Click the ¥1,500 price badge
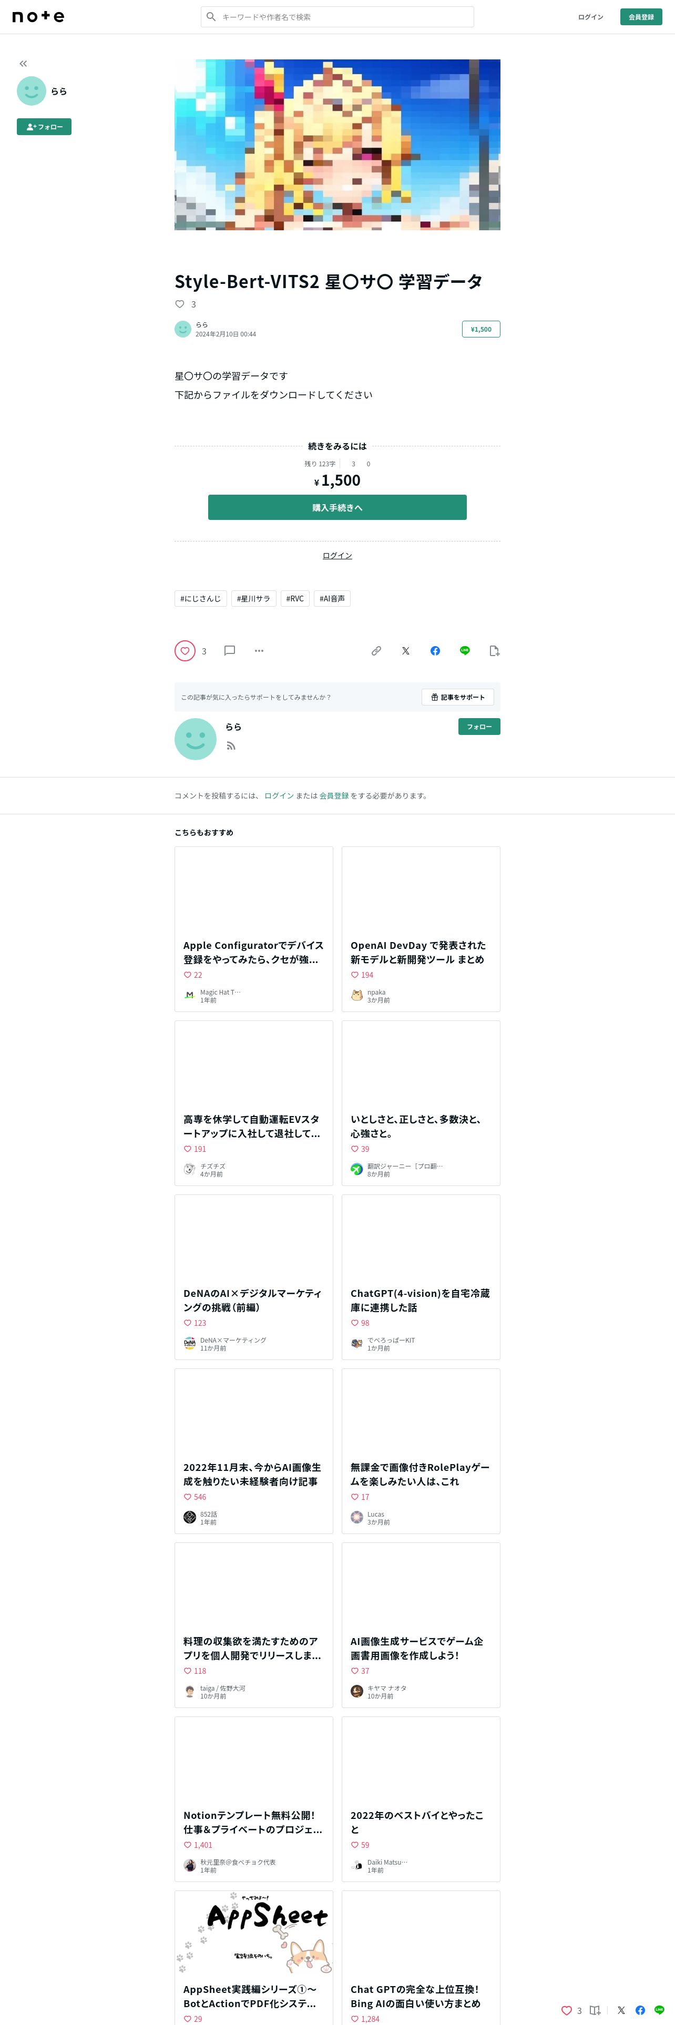The width and height of the screenshot is (675, 2025). click(x=481, y=330)
